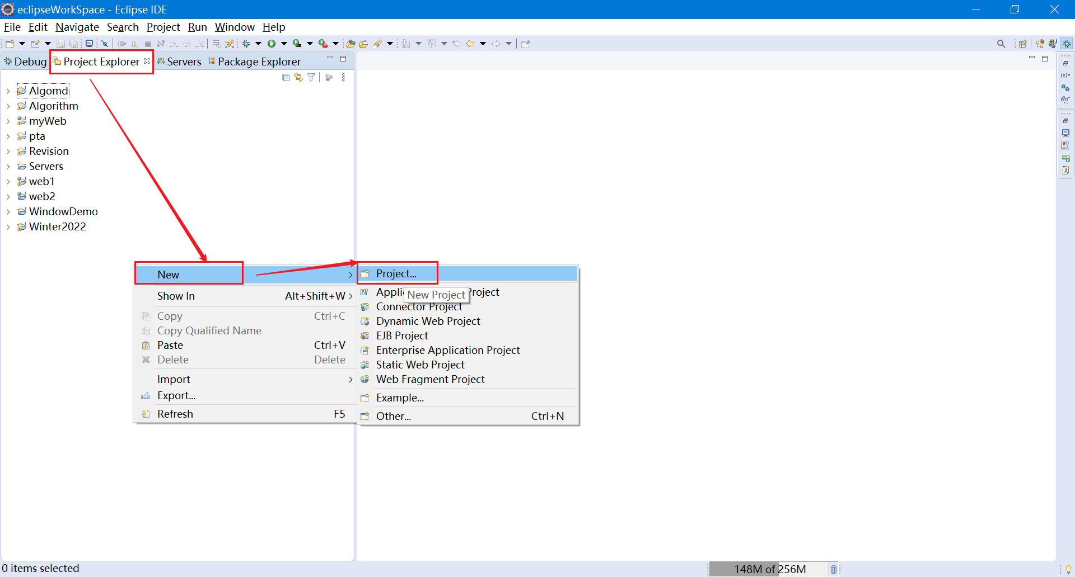Image resolution: width=1075 pixels, height=577 pixels.
Task: Choose Example... in New submenu
Action: click(468, 398)
